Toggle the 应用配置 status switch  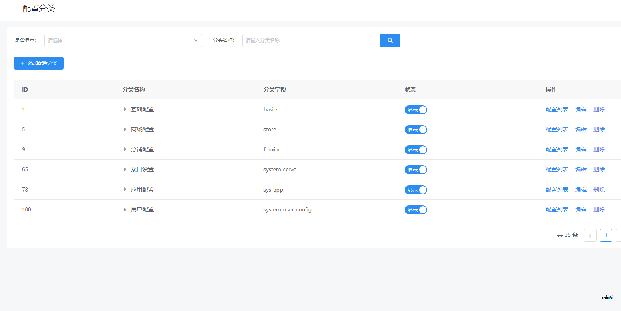tap(415, 190)
